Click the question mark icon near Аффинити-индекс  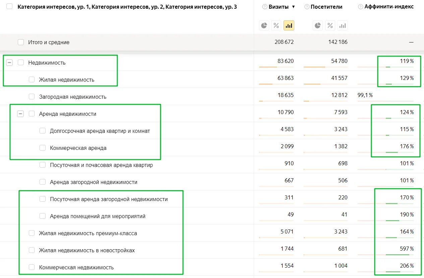(360, 6)
